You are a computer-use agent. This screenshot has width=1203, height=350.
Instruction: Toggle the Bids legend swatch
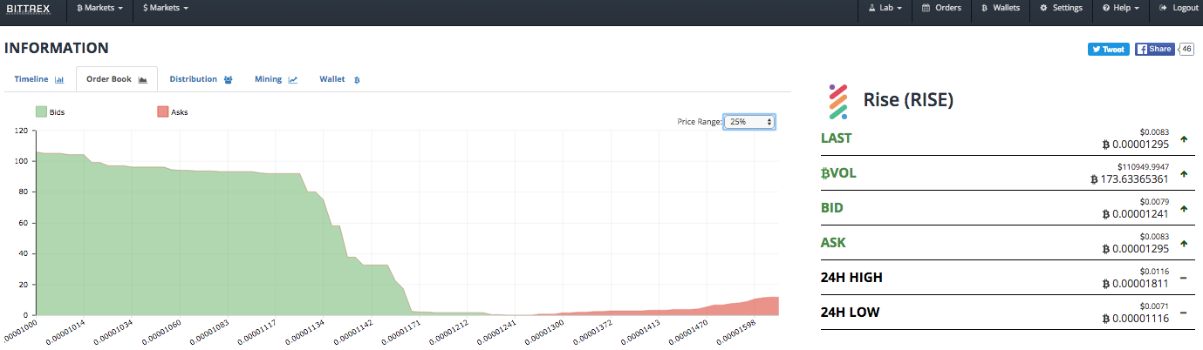click(x=41, y=111)
